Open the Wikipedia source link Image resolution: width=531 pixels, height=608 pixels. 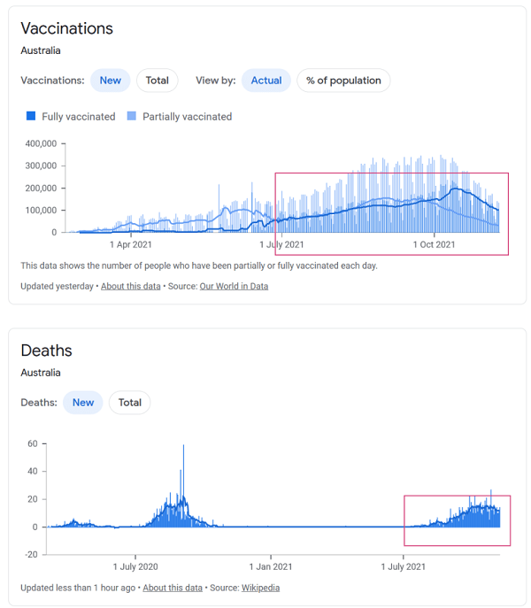[x=260, y=588]
